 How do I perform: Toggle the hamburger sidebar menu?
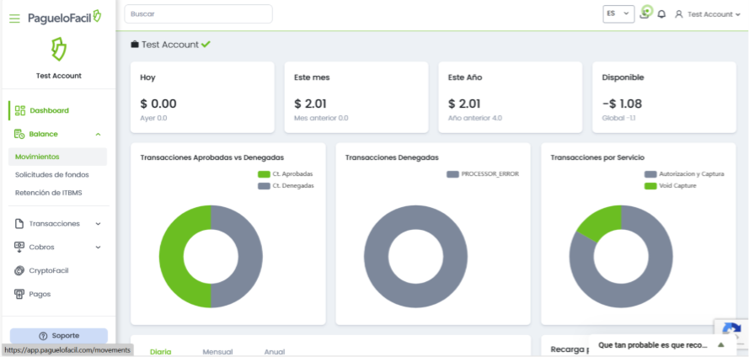[14, 17]
